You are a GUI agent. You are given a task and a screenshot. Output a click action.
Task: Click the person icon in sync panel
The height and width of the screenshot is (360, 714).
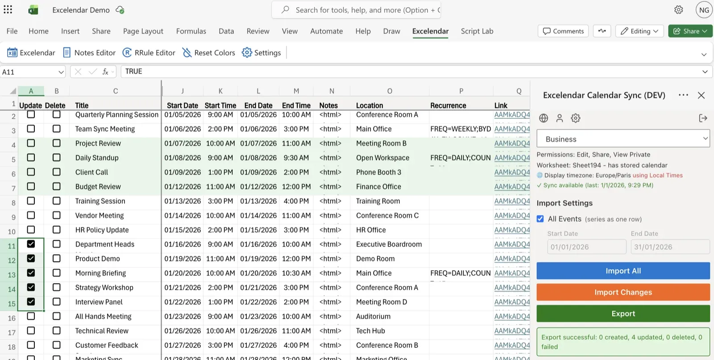560,118
